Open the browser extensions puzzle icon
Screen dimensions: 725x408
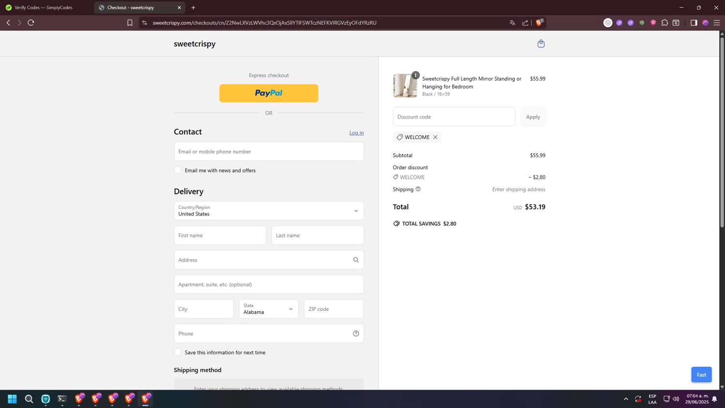click(665, 23)
